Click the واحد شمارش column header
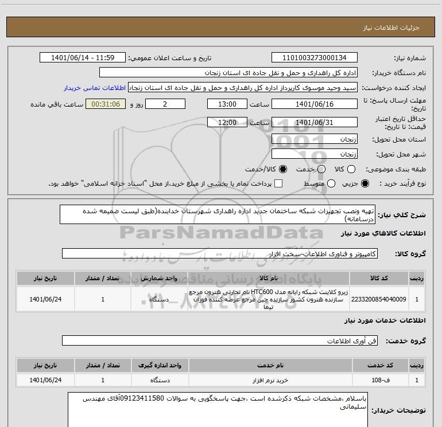442x427 pixels. (x=159, y=278)
